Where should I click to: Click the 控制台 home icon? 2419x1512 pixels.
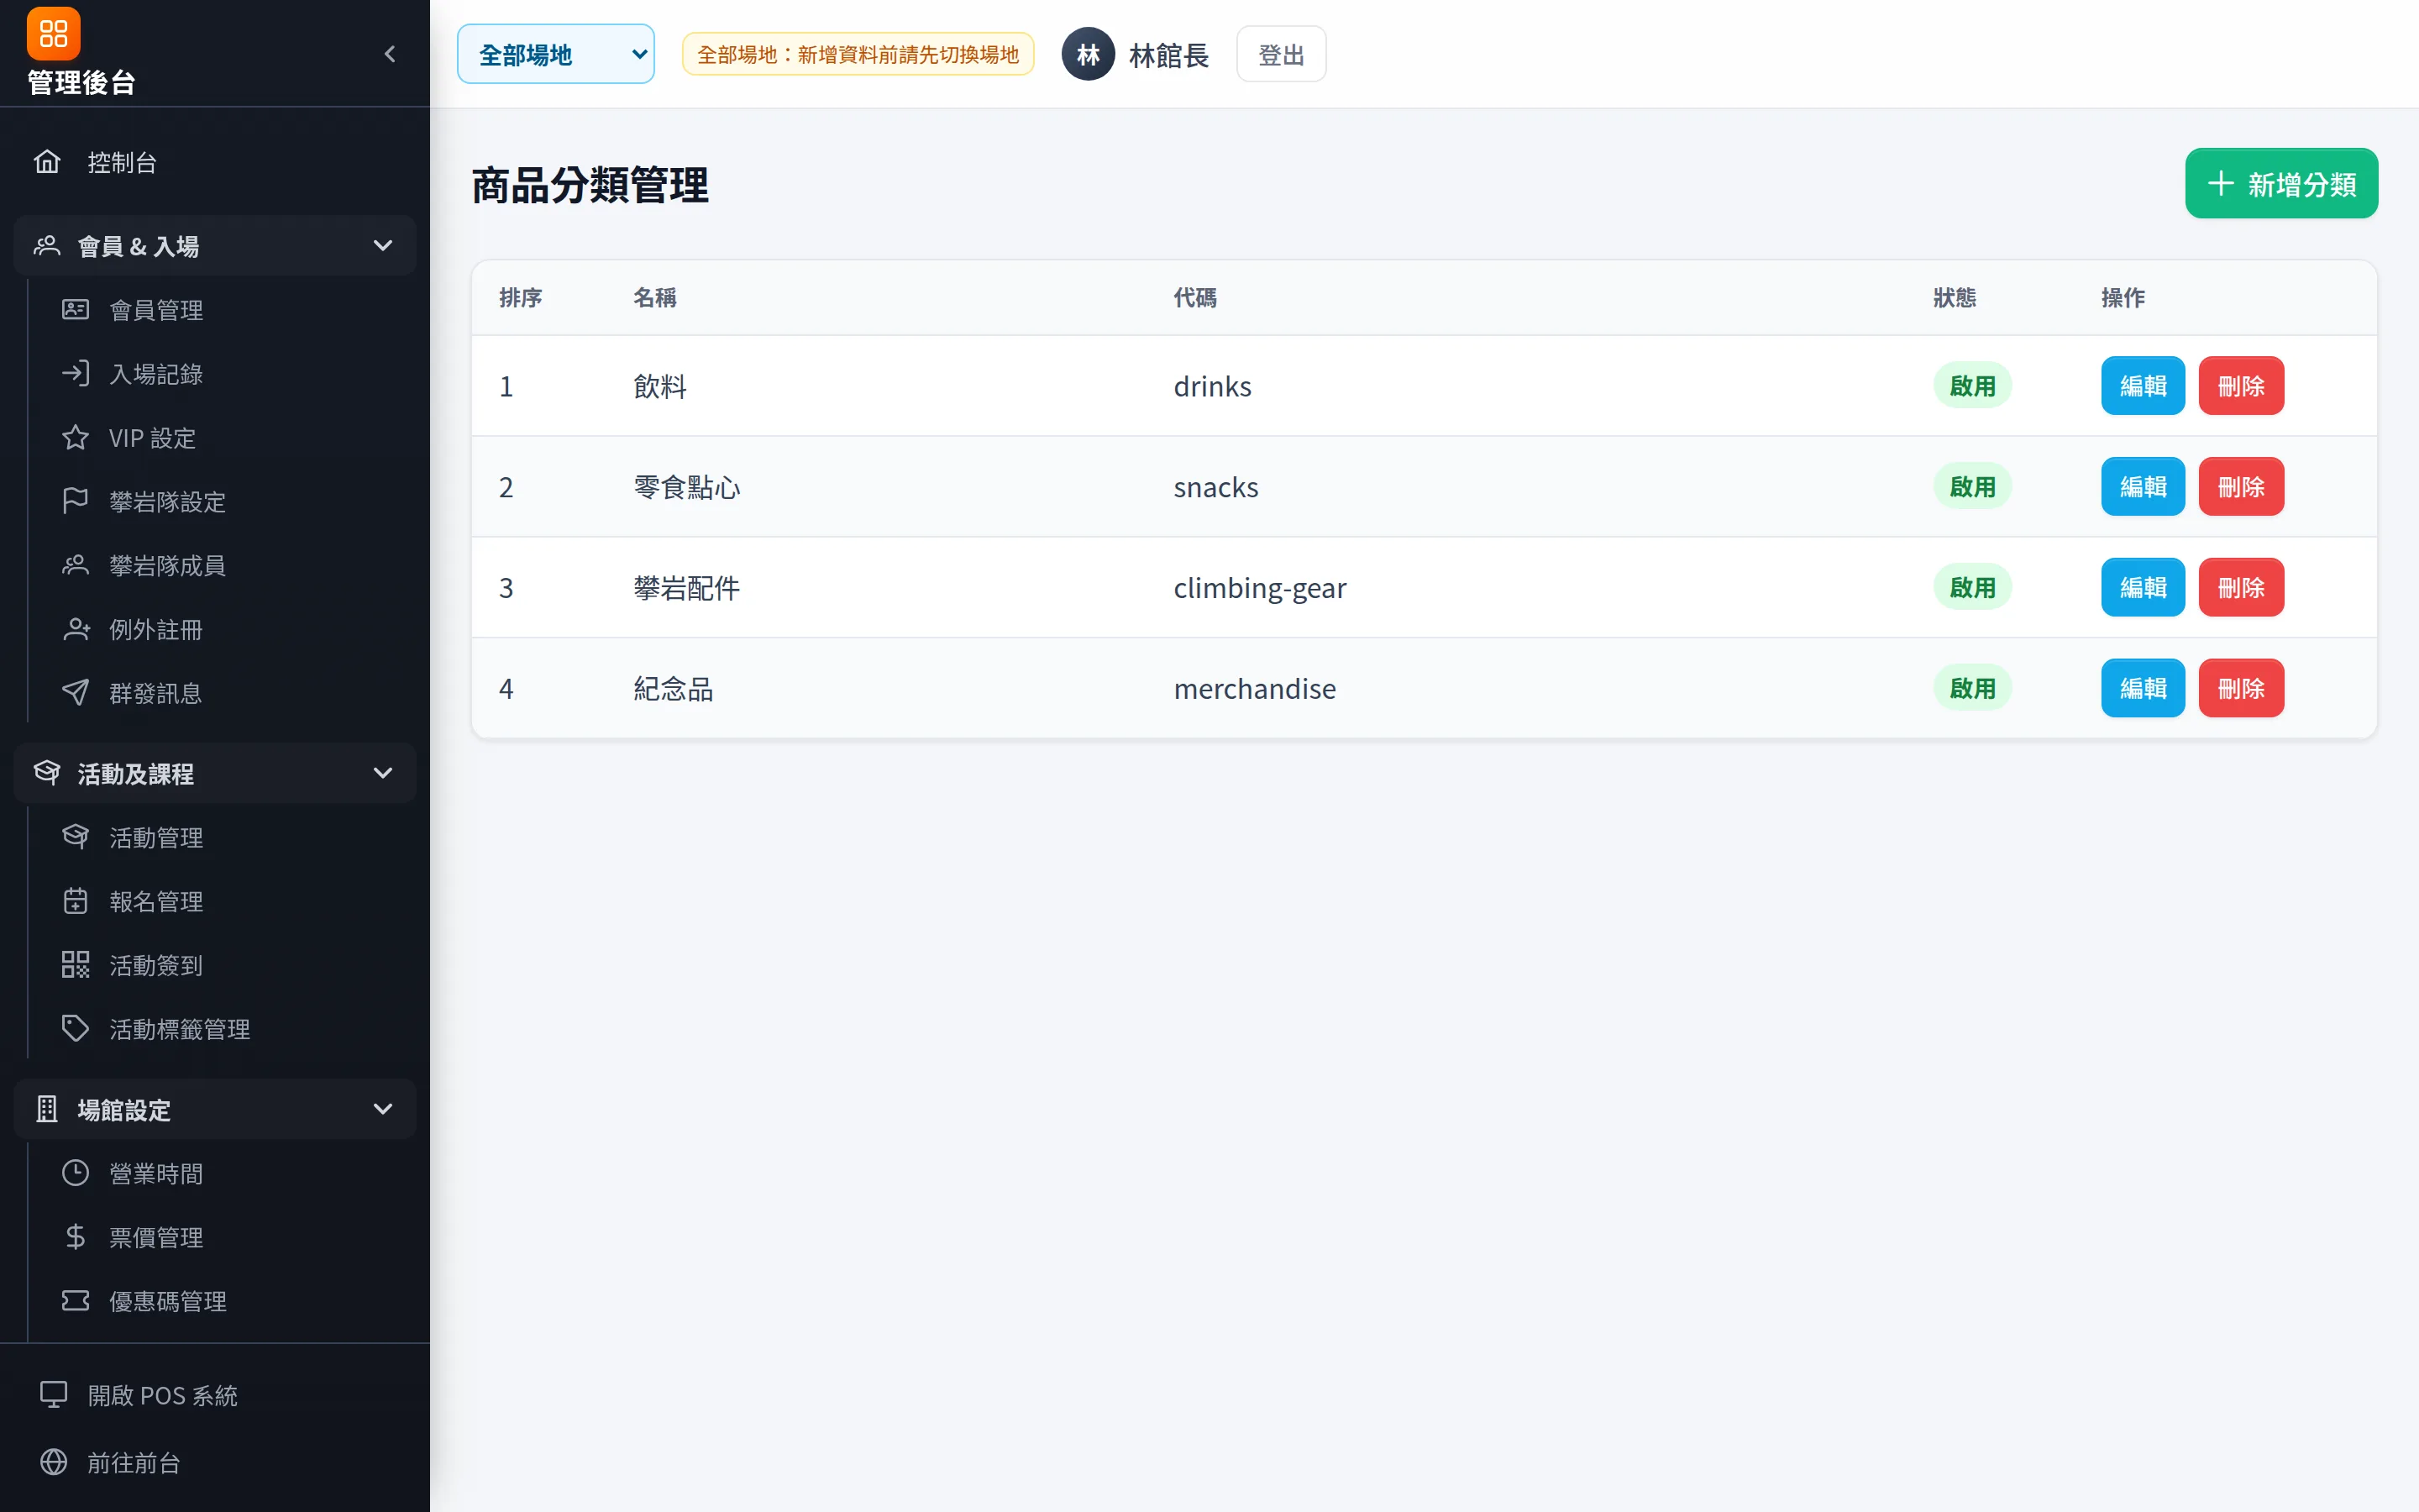[x=47, y=162]
